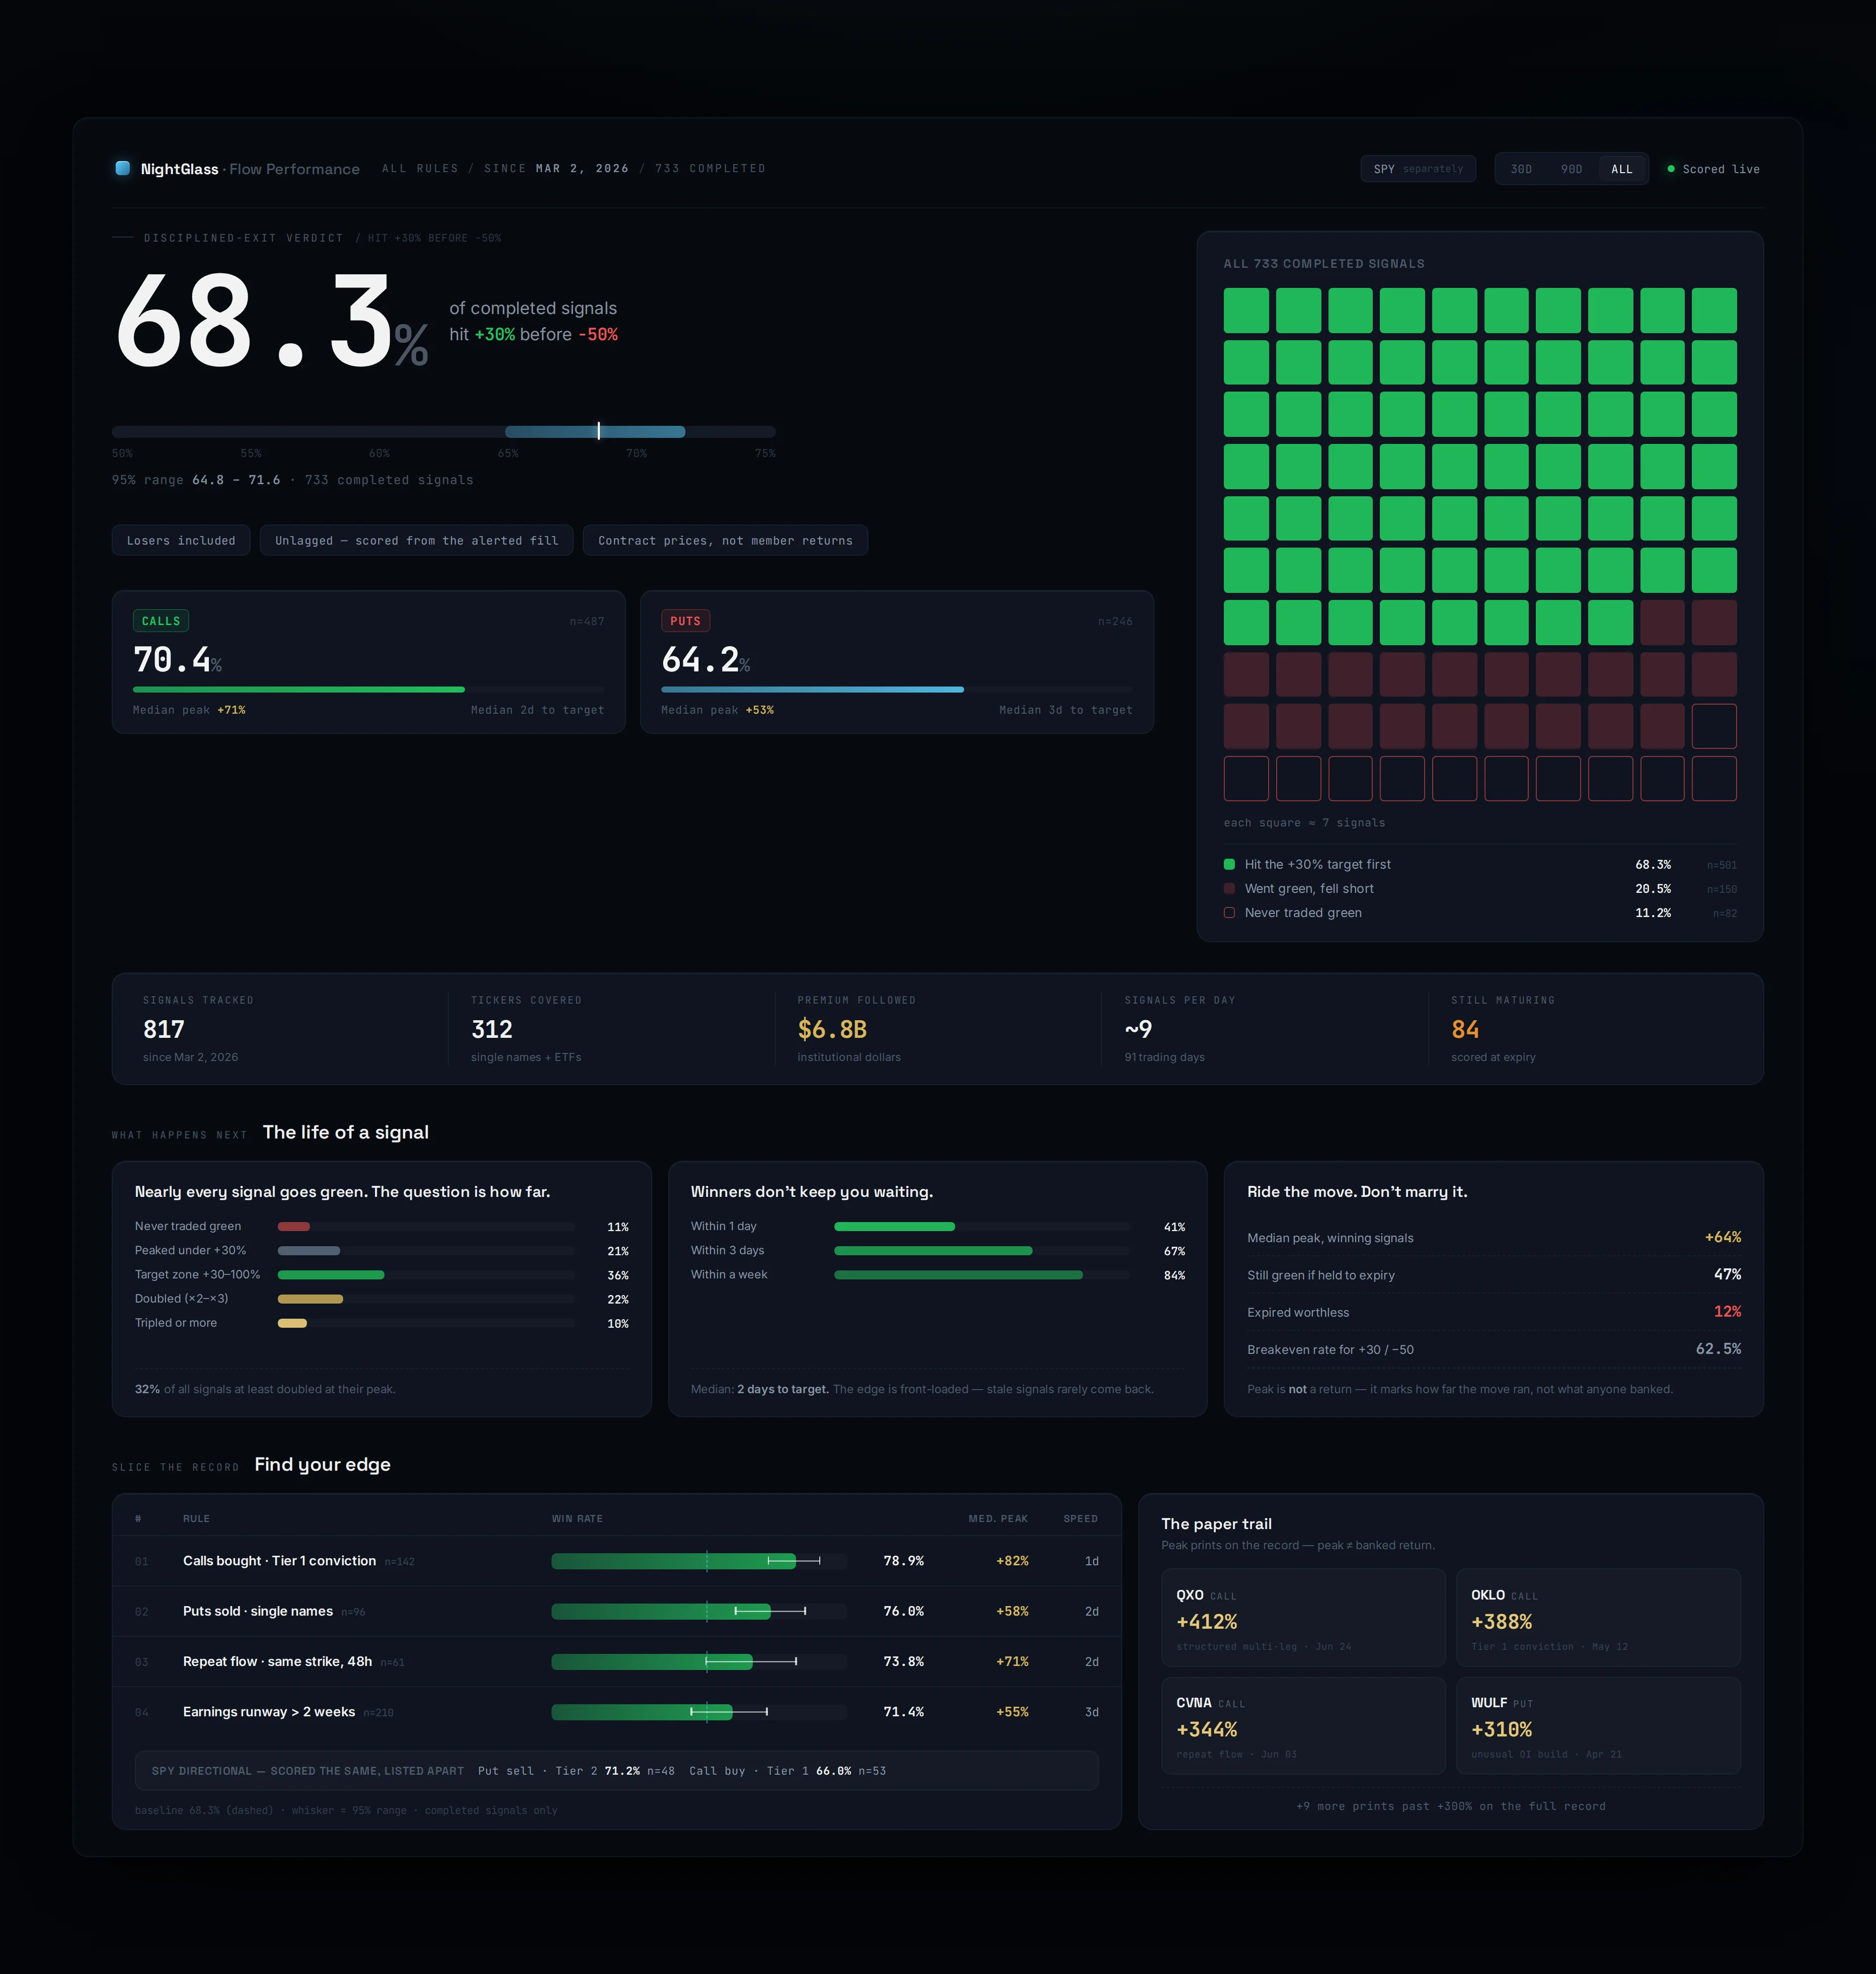Click the MED. PEAK column header
The height and width of the screenshot is (1974, 1876).
pos(997,1518)
